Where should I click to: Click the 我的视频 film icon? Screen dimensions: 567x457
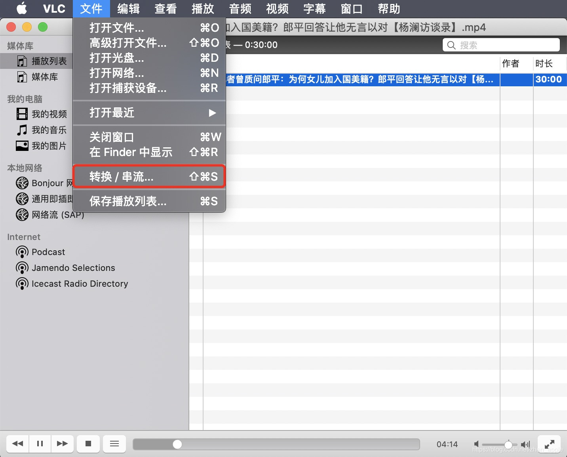(22, 114)
